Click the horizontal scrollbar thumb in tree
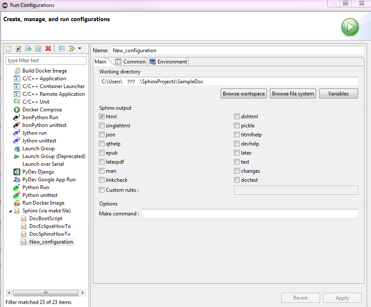The image size is (371, 307). click(x=46, y=293)
